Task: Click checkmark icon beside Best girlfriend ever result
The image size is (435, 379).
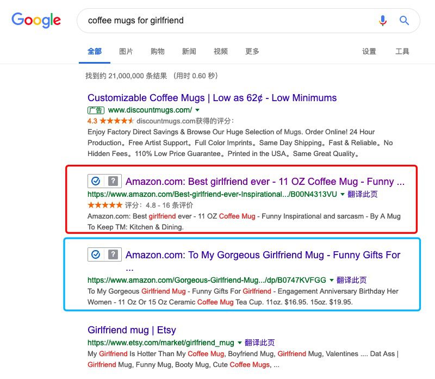Action: click(96, 181)
